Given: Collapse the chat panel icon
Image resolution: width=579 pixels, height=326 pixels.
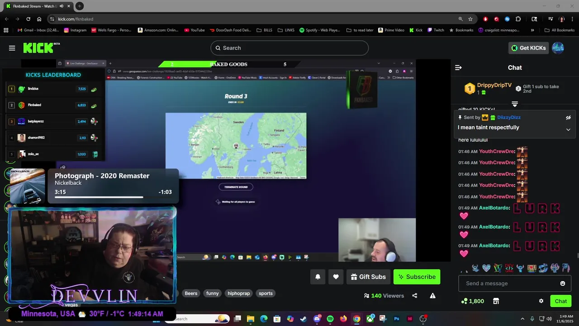Looking at the screenshot, I should click(458, 67).
